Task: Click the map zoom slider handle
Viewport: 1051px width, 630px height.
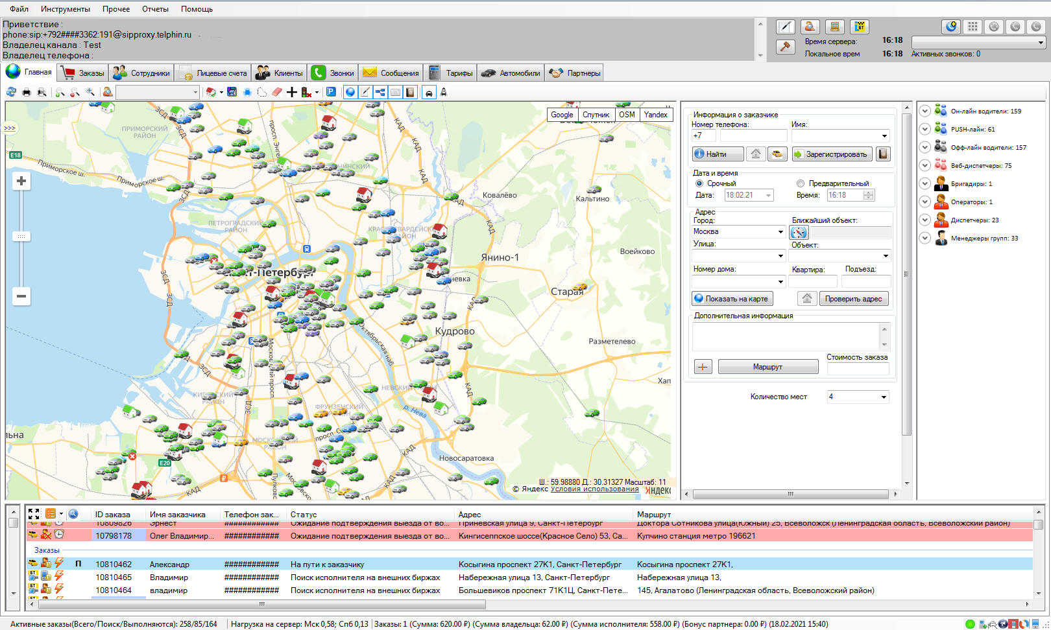Action: click(x=21, y=237)
